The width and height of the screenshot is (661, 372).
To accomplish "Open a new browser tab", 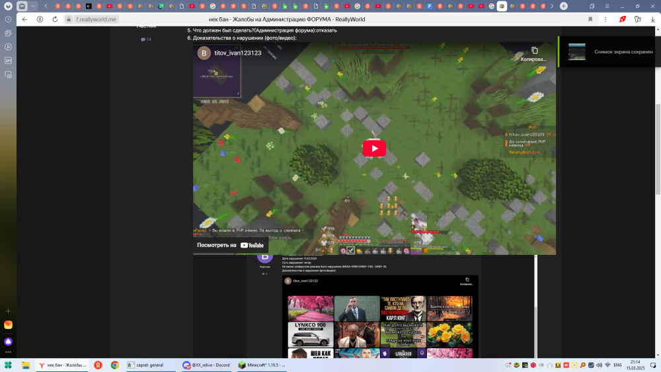I will (x=564, y=7).
